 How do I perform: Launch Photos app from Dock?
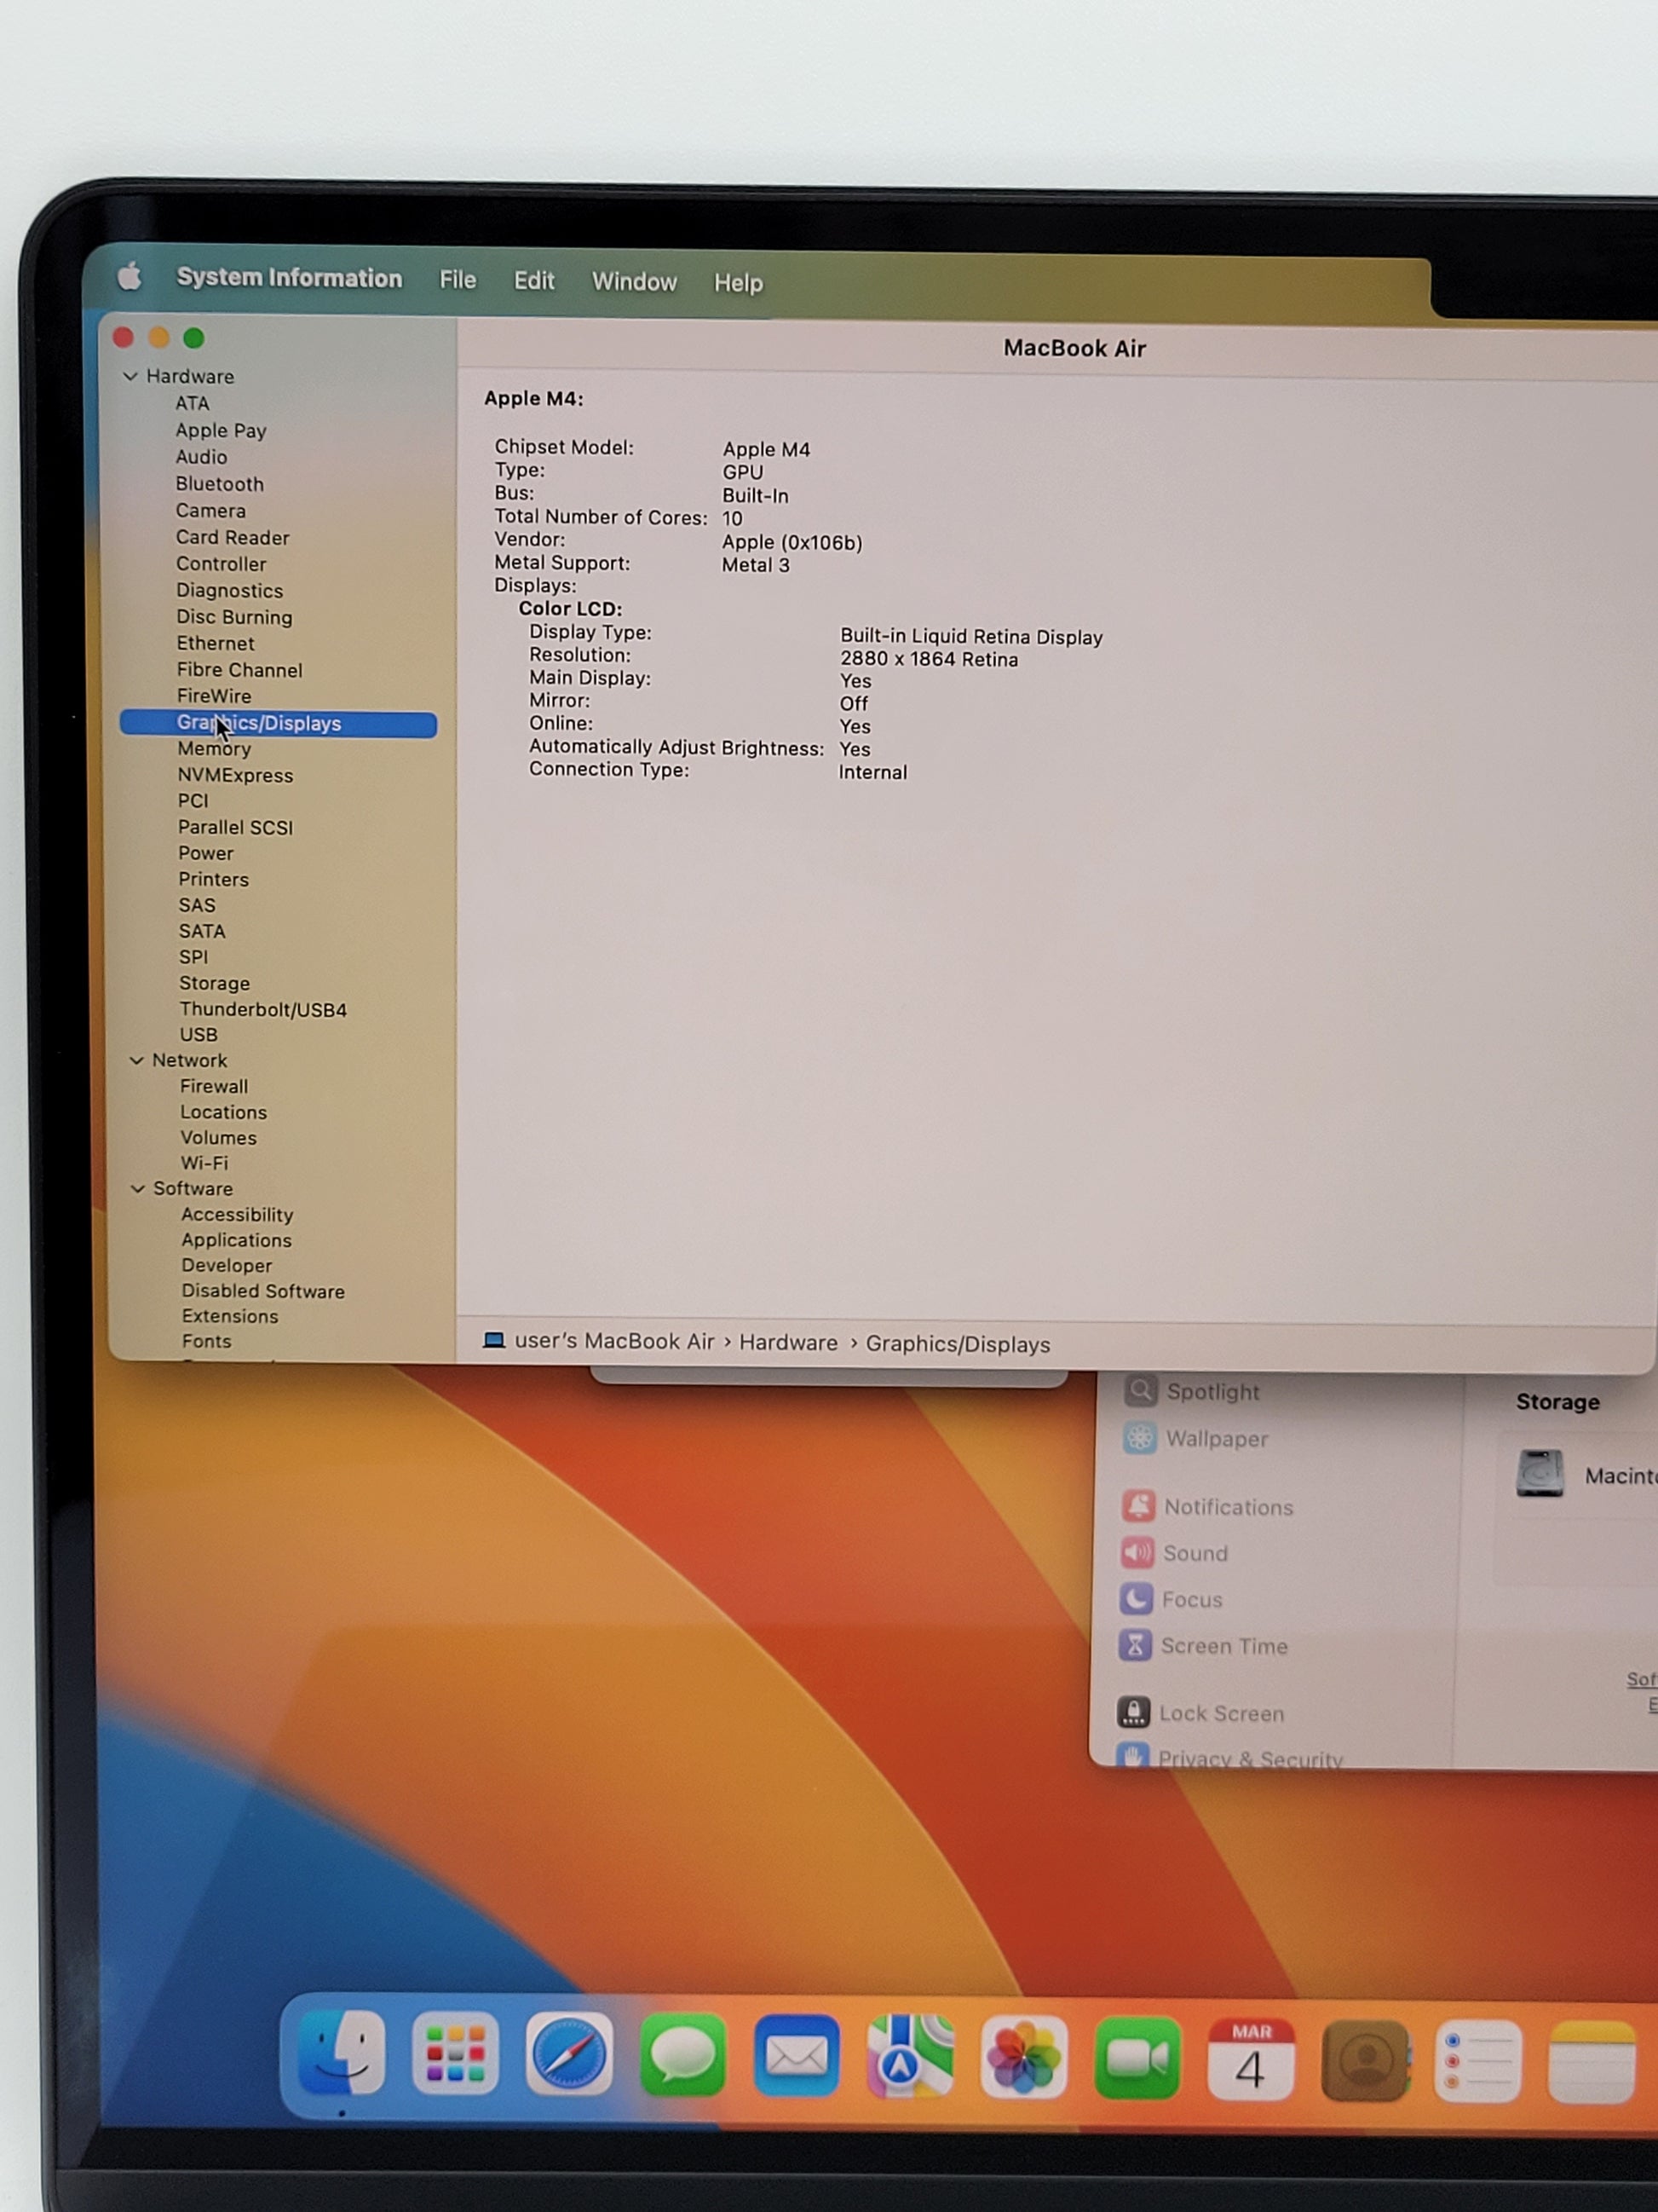point(1023,2059)
